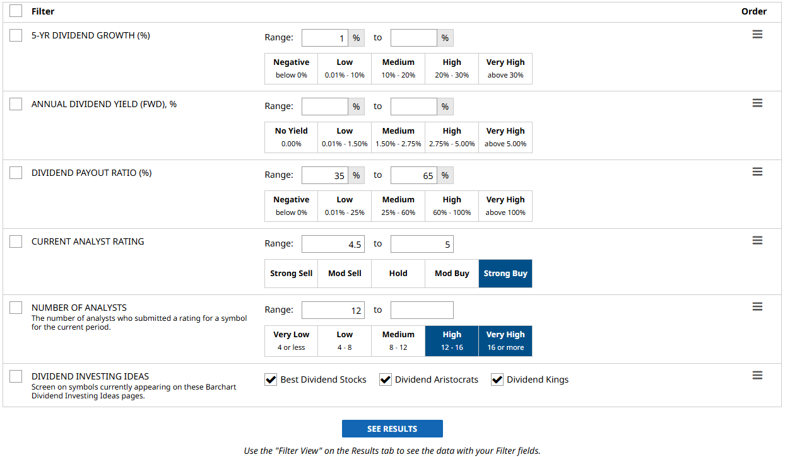Viewport: 785px width, 457px height.
Task: Click the reorder handle for Dividend Payout Ratio
Action: click(x=757, y=172)
